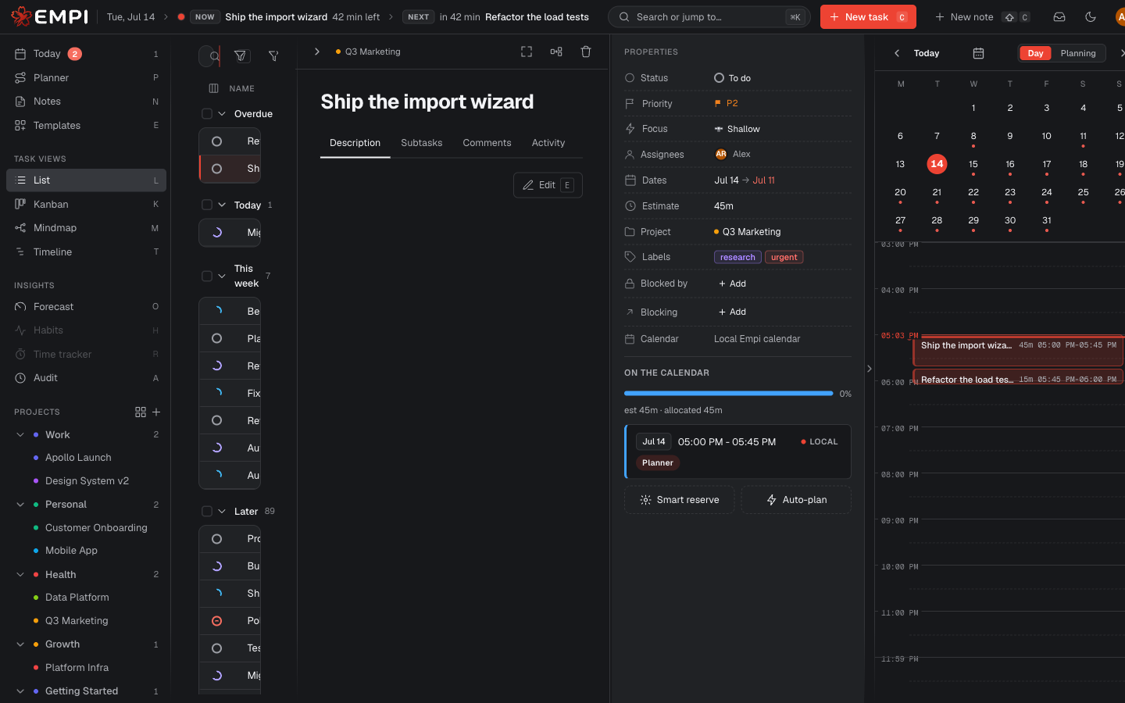Click the New note button
Viewport: 1125px width, 703px height.
click(x=982, y=16)
